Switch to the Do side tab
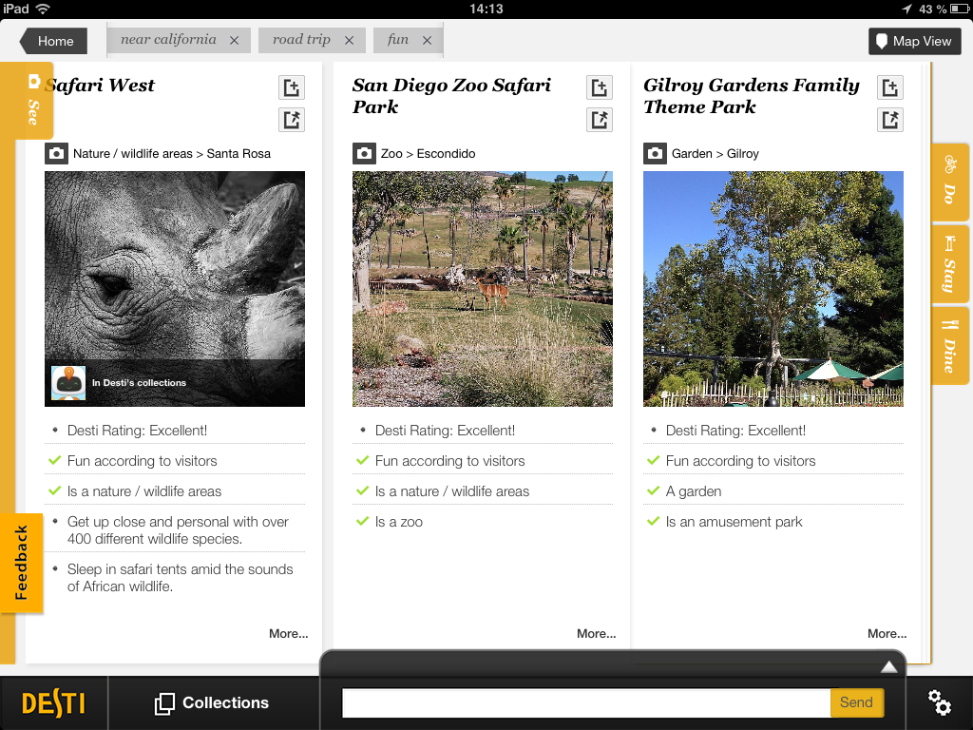 tap(949, 182)
